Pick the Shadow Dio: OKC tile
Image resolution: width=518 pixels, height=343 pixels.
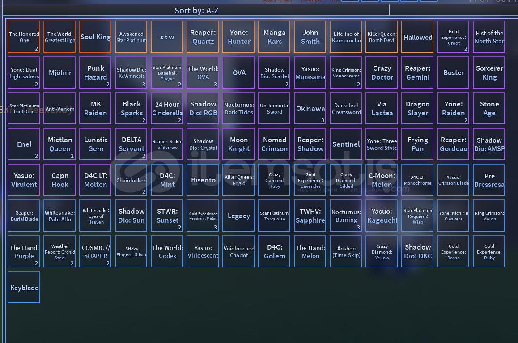pos(417,251)
